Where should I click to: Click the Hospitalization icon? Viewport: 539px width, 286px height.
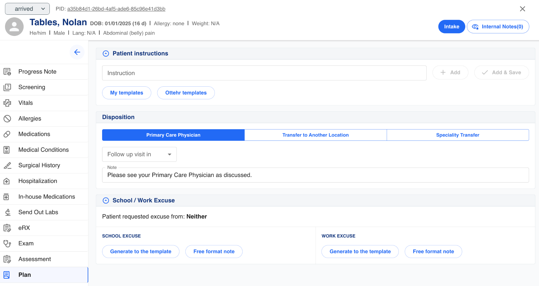click(7, 181)
